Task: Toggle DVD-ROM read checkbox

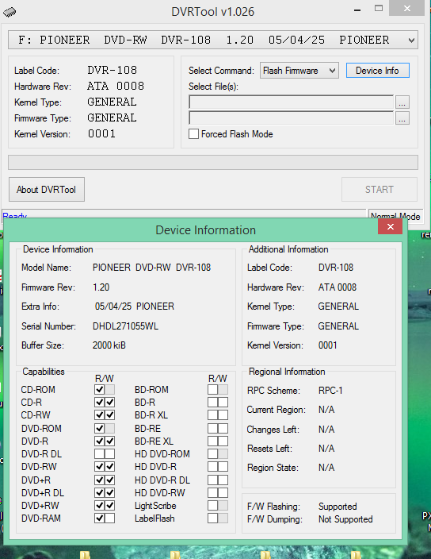Action: pos(100,428)
